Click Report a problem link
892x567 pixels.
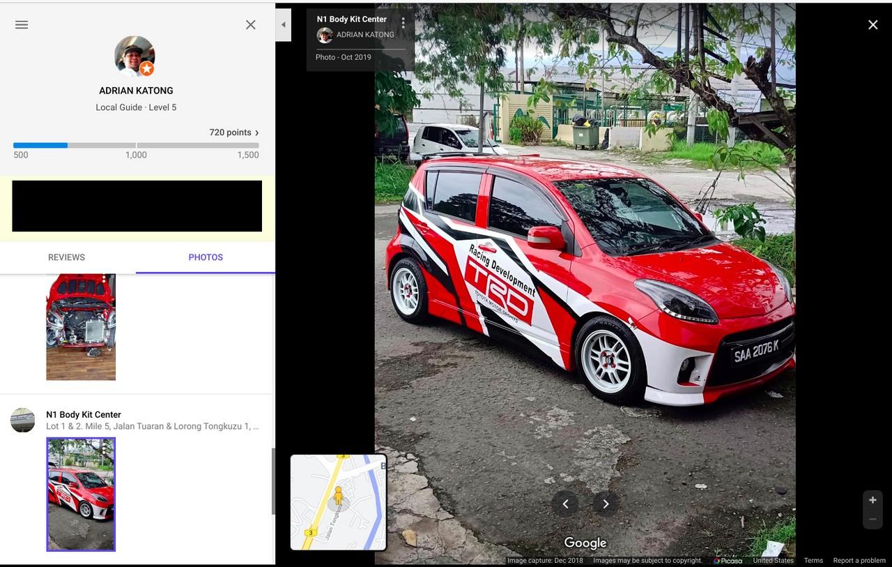point(859,561)
